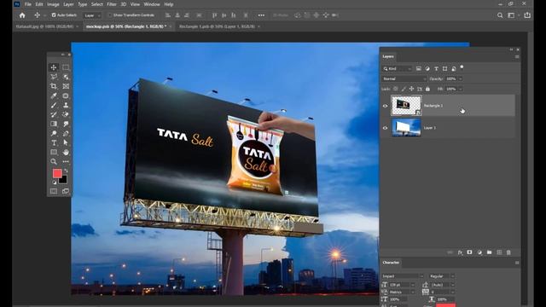
Task: Open the Character panel red text color
Action: coord(445,305)
